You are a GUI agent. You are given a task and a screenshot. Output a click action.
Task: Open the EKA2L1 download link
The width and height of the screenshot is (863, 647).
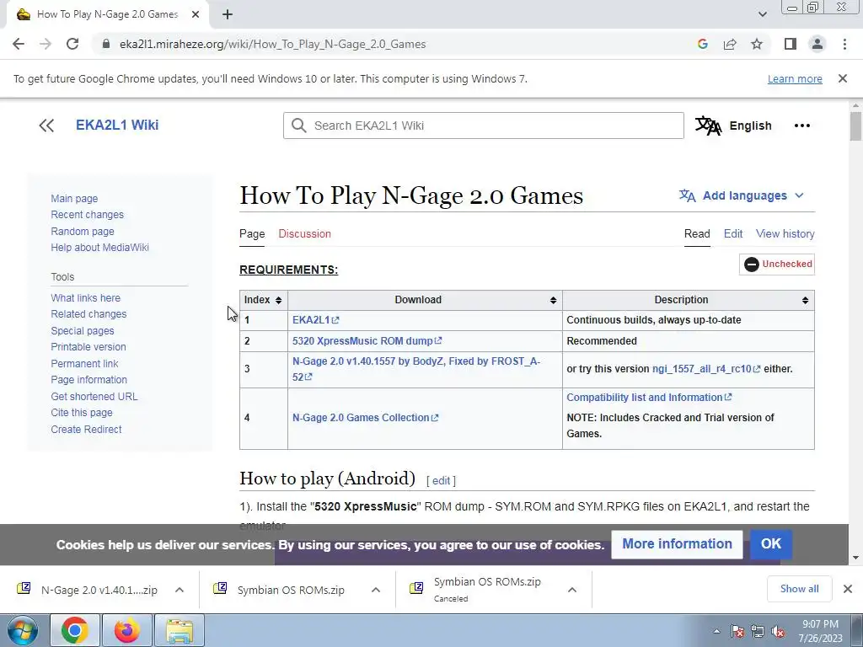315,320
